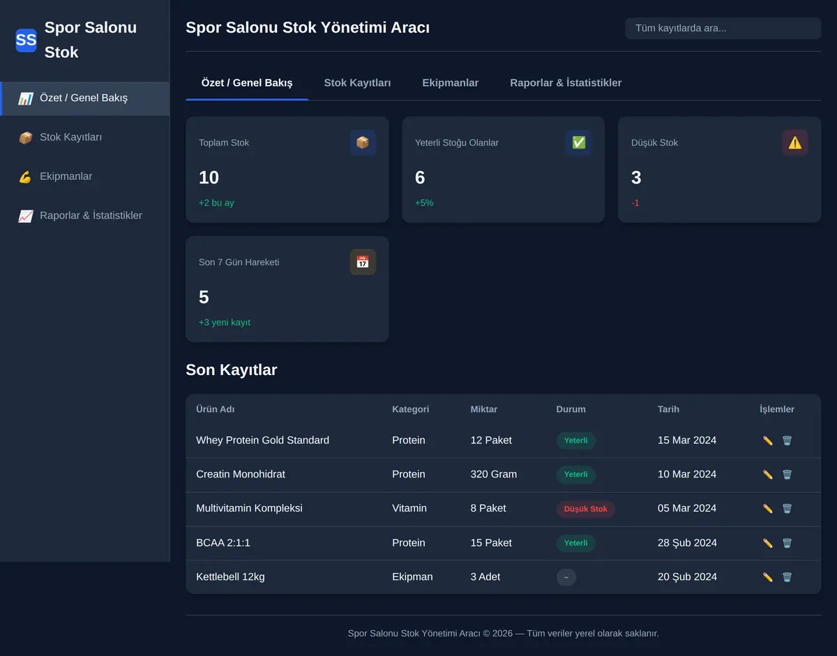Click green checkmark icon on Yeterli Stoğu card

tap(579, 142)
